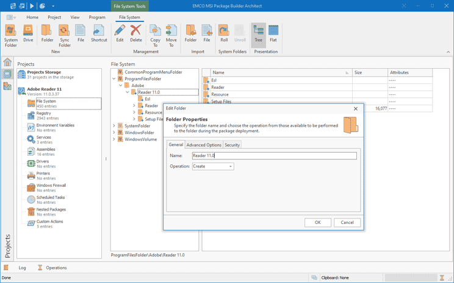
Task: Select CommonProgramMenuFolder in tree
Action: (153, 72)
